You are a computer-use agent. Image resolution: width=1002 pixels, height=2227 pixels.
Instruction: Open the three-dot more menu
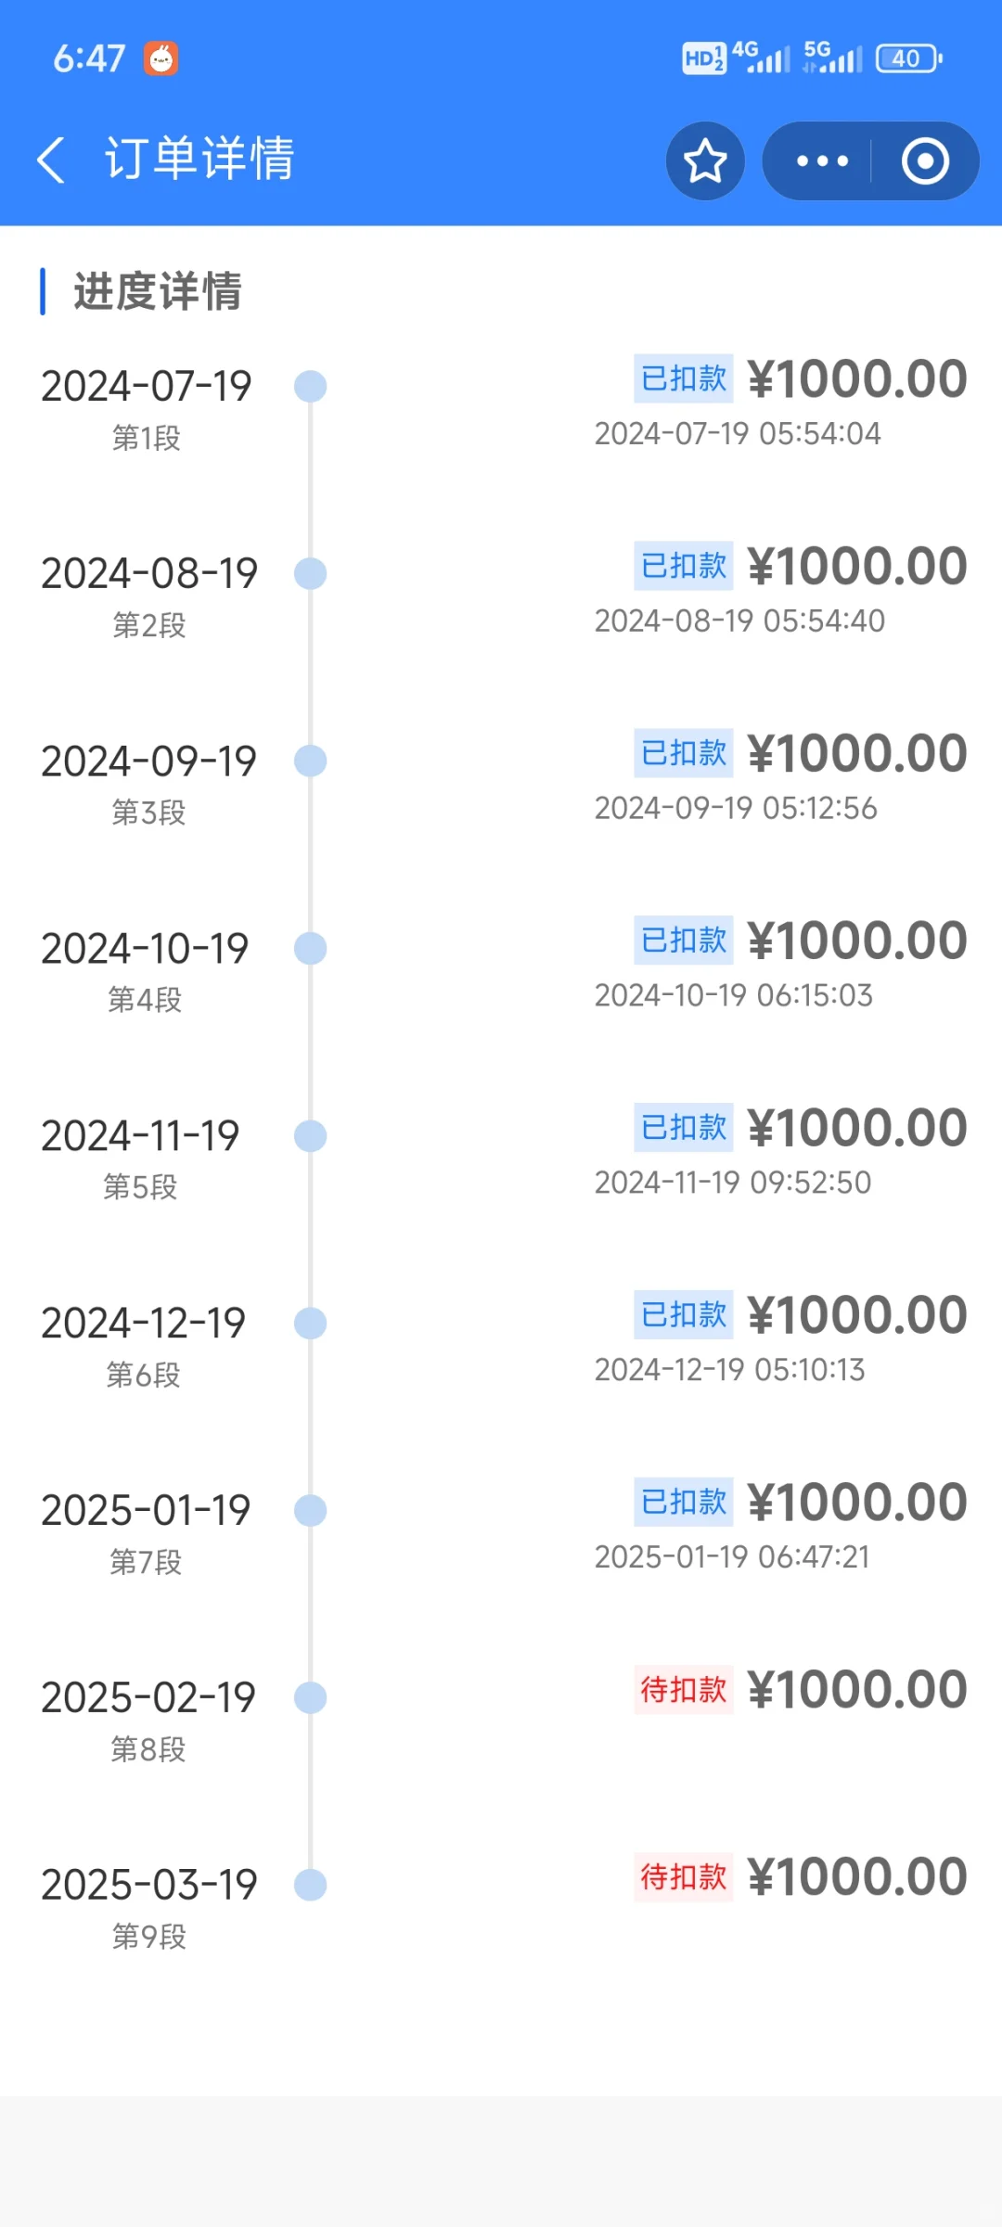[x=822, y=161]
